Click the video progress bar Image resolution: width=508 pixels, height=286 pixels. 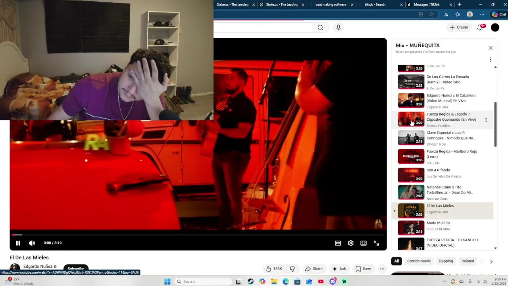198,235
